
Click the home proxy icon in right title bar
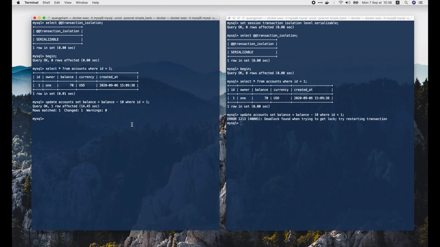tap(243, 18)
